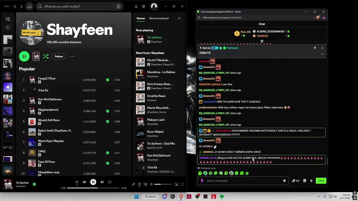
Task: Toggle smart shuffle on Shayfeen artist page
Action: [46, 56]
